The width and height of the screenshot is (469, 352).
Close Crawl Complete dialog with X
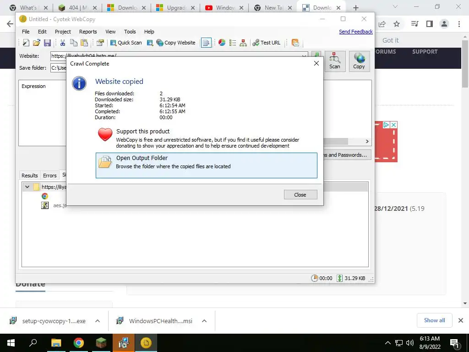(316, 63)
